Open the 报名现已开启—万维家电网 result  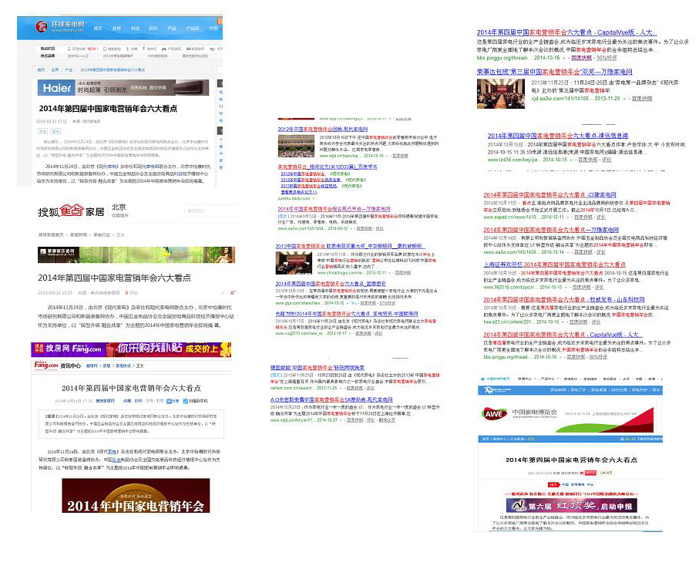point(334,209)
